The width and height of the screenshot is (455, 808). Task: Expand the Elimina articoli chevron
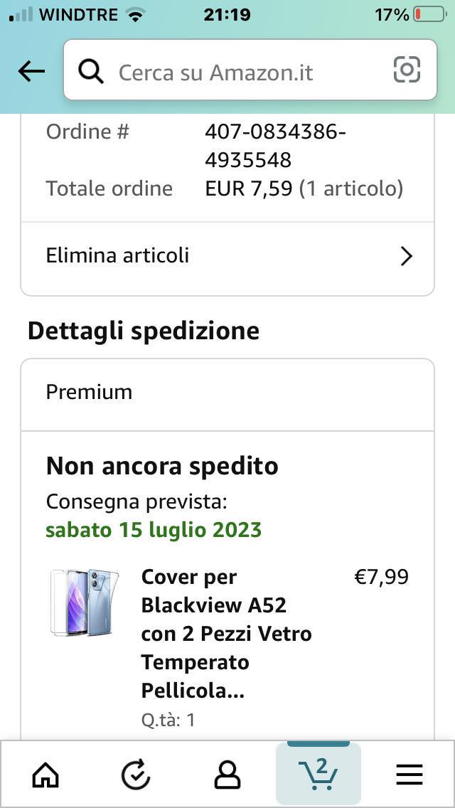pyautogui.click(x=406, y=256)
